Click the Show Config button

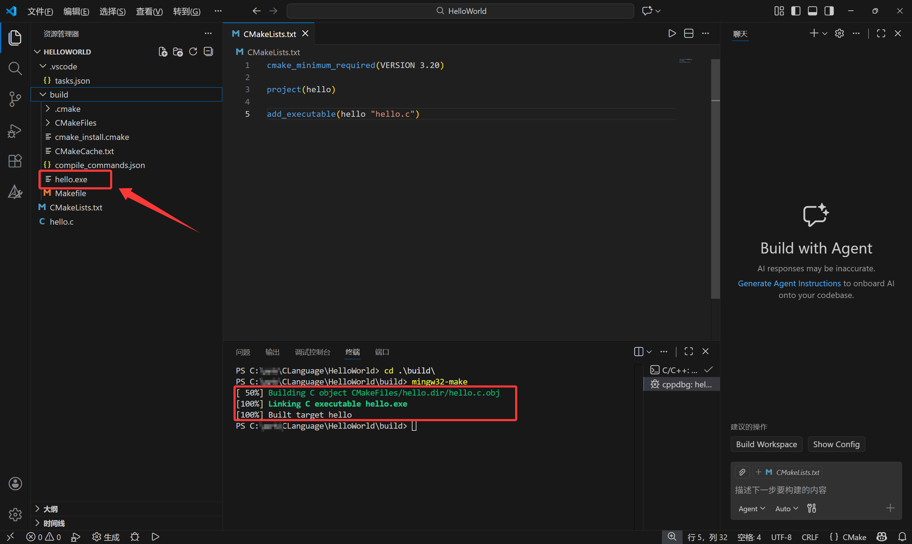pos(836,444)
